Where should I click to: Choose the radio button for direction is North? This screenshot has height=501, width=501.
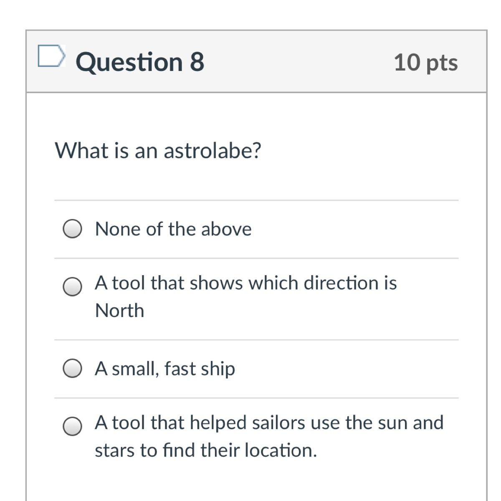click(x=72, y=287)
